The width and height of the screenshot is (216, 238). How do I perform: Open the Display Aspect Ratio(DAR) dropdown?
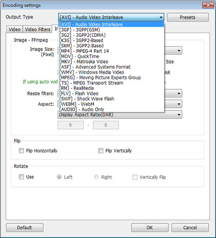[x=120, y=115]
